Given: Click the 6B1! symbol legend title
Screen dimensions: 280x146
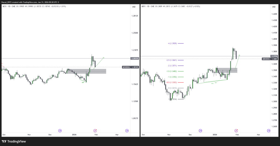Looking at the screenshot, I should (145, 7).
